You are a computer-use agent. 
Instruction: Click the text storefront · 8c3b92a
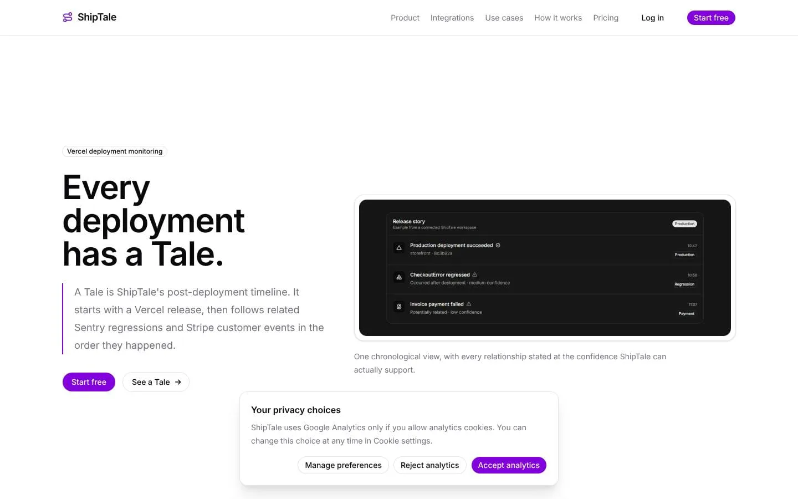pos(431,253)
